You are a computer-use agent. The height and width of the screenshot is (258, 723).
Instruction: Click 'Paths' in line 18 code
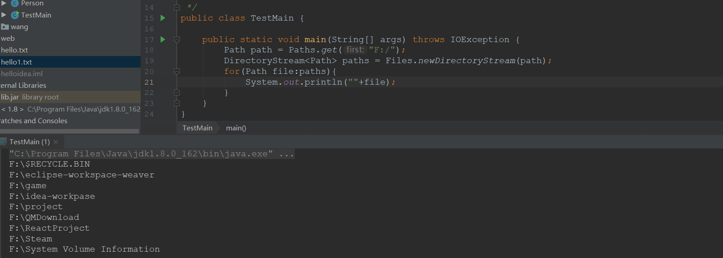tap(302, 50)
